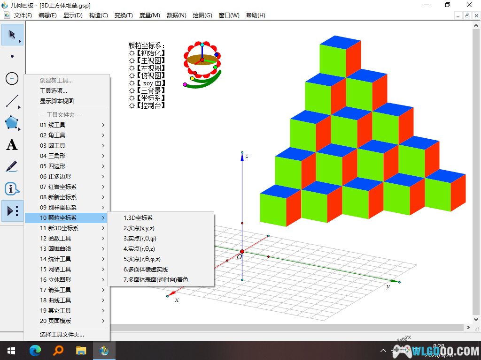This screenshot has width=481, height=360.
Task: Select the Point tool
Action: click(12, 56)
